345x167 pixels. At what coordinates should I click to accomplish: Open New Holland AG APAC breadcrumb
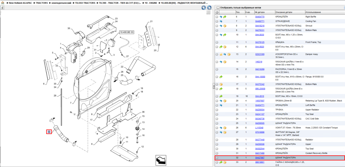(x=21, y=3)
